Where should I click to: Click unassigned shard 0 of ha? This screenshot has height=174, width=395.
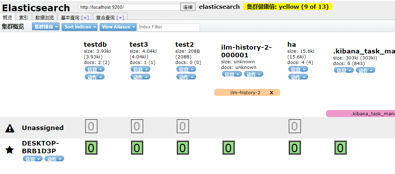[295, 126]
